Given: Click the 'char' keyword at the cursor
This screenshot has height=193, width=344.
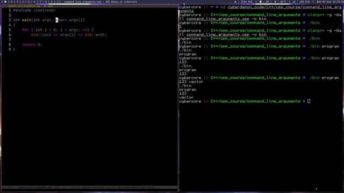Looking at the screenshot, I should click(60, 20).
